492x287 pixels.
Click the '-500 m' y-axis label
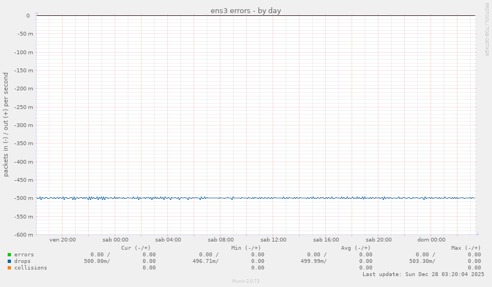coord(24,198)
